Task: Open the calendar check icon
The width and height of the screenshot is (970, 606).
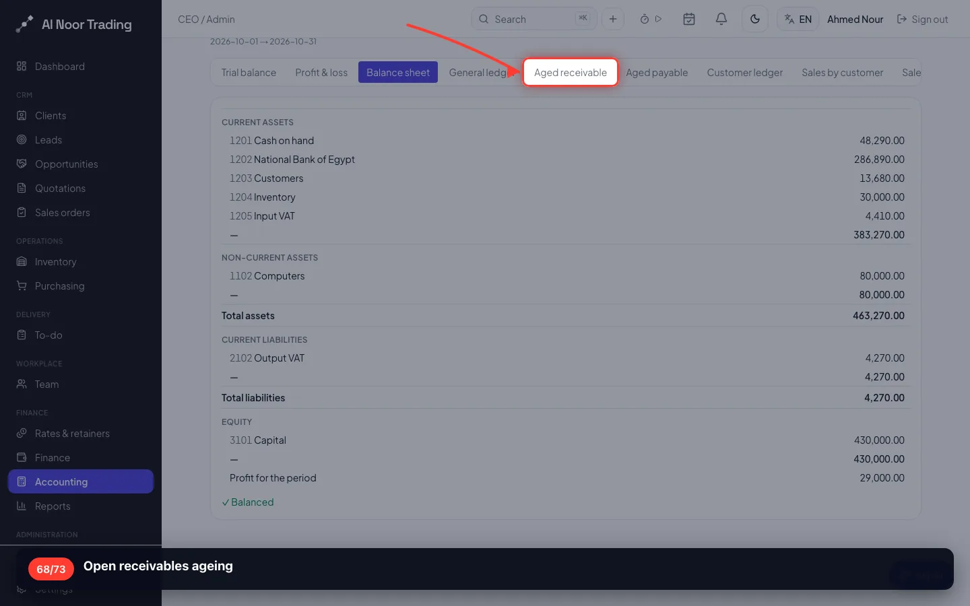Action: coord(689,19)
